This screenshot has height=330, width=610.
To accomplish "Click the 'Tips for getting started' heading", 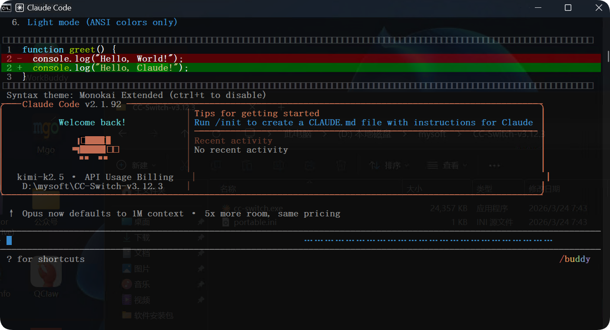I will point(256,114).
